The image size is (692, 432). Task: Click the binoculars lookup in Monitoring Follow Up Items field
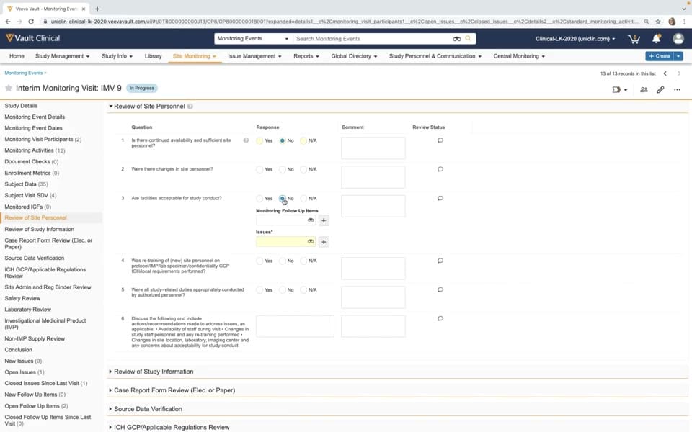tap(311, 220)
